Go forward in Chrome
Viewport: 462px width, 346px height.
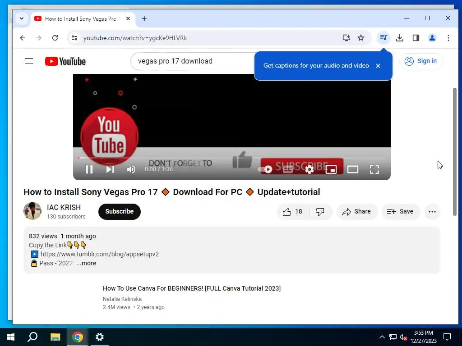pyautogui.click(x=39, y=38)
